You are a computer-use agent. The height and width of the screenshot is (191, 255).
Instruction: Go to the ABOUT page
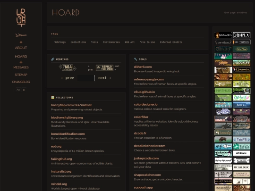21,48
